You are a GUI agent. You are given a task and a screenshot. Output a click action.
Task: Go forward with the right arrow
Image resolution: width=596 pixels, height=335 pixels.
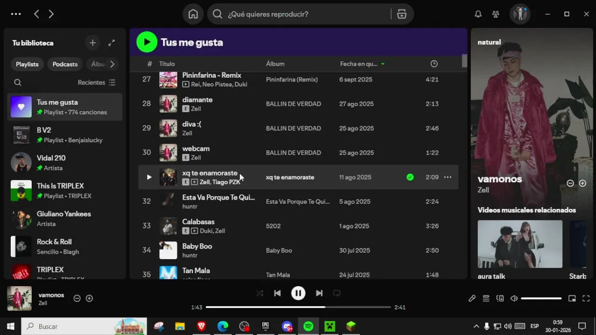click(x=51, y=14)
